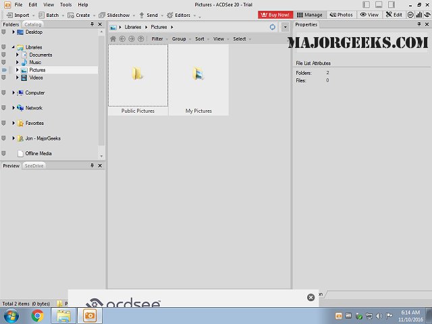Image resolution: width=432 pixels, height=324 pixels.
Task: Open the file list View dropdown
Action: (x=221, y=39)
